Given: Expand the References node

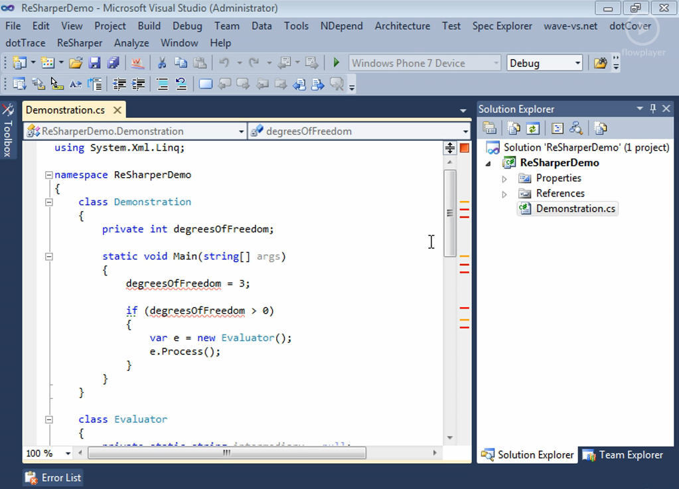Looking at the screenshot, I should coord(504,194).
